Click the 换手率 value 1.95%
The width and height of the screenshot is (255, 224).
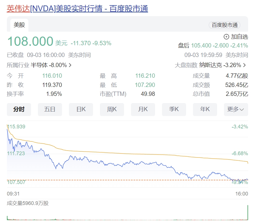[x=54, y=94]
